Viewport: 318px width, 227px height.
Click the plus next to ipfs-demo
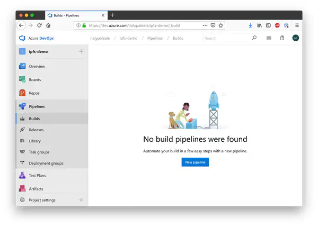click(81, 51)
